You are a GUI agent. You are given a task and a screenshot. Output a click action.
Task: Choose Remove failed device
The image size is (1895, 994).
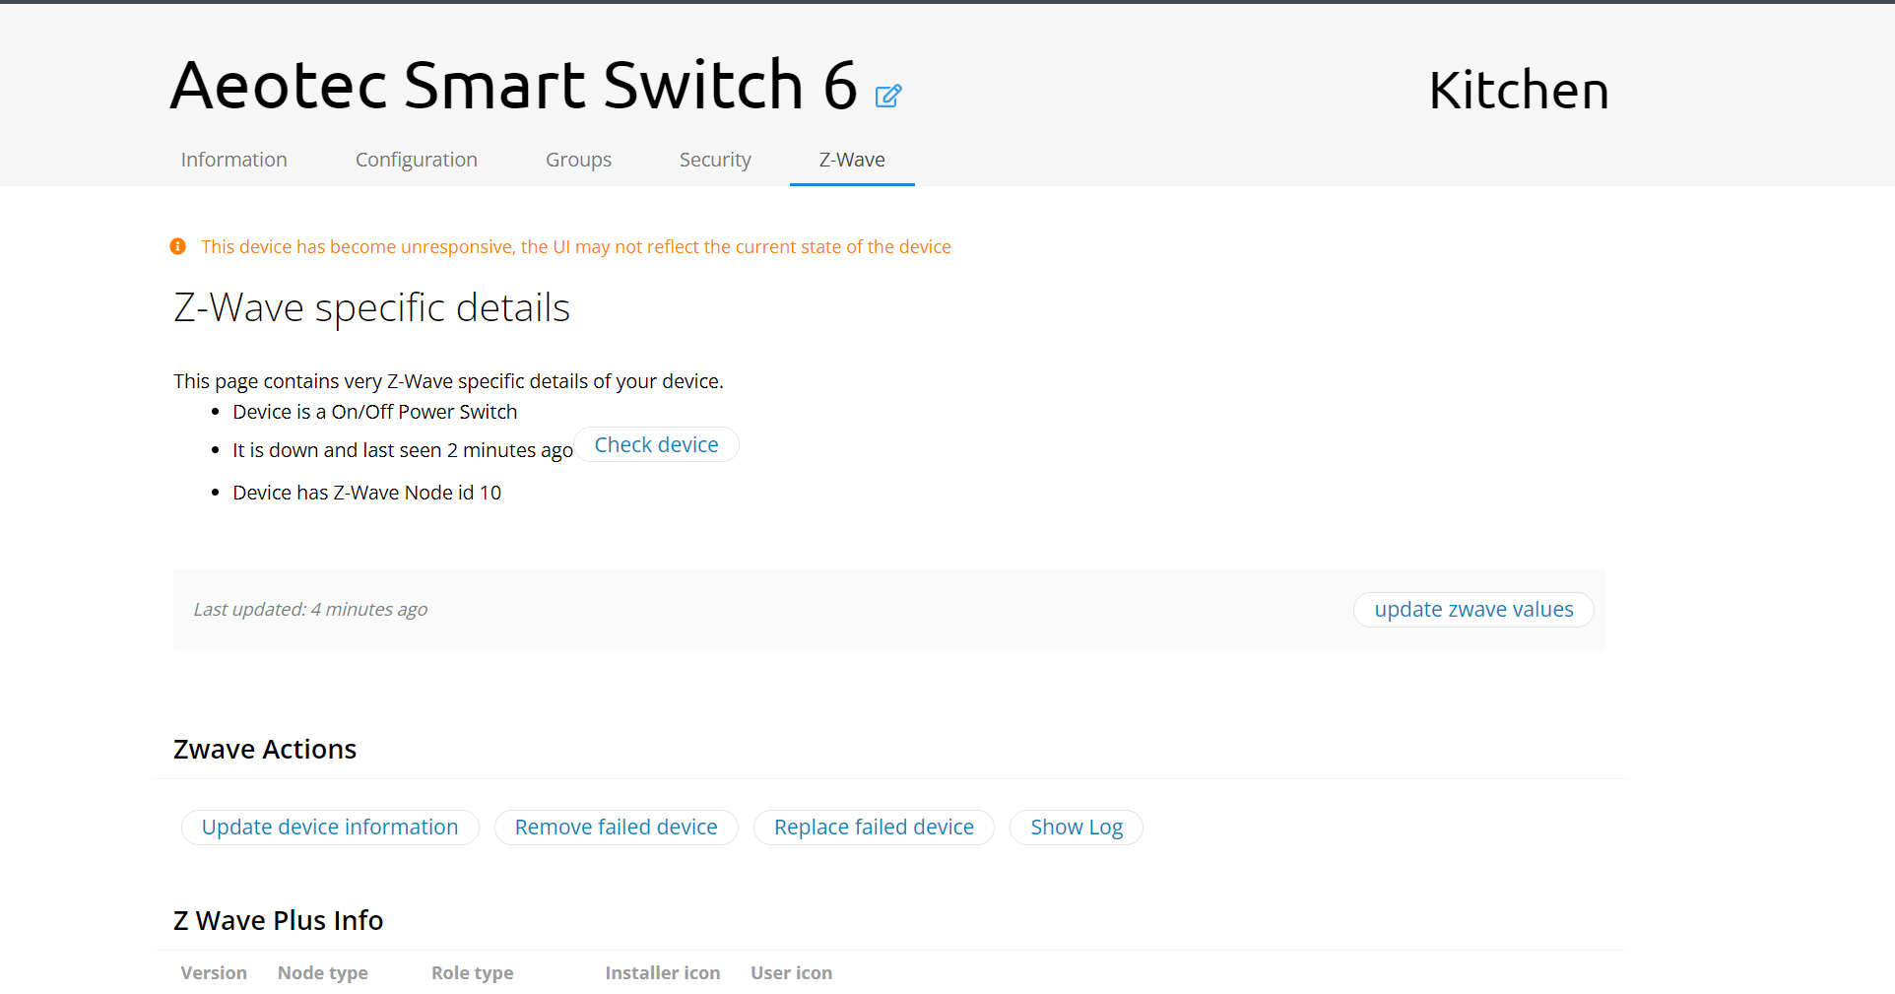coord(616,828)
